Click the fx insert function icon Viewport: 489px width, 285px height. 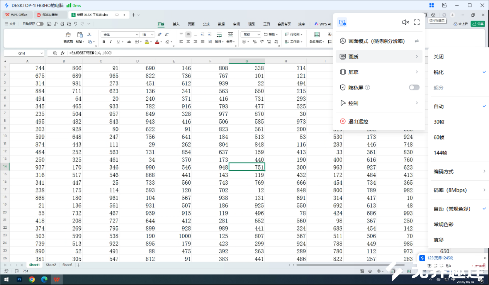pyautogui.click(x=63, y=53)
